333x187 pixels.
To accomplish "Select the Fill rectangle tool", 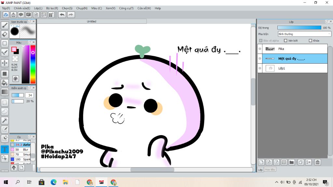I will [x=5, y=74].
